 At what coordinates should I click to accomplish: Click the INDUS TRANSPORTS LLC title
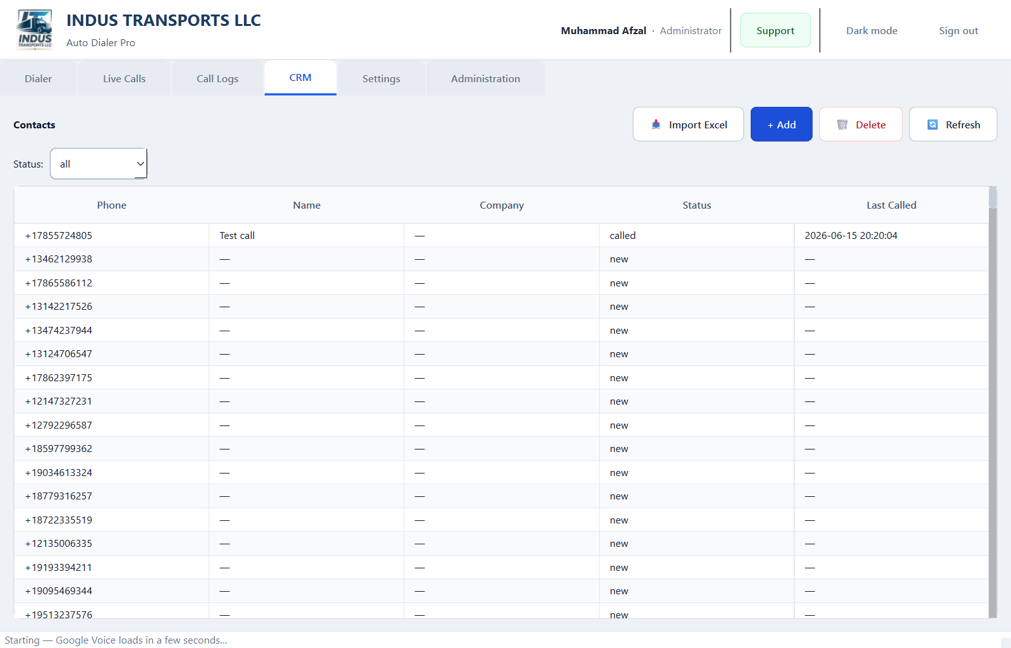click(x=164, y=20)
